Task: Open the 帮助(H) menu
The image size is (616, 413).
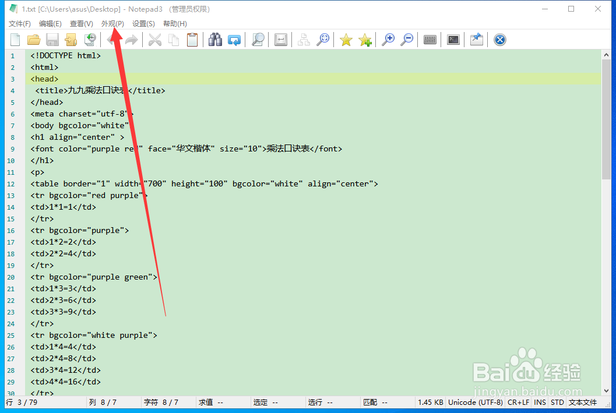Action: (175, 23)
